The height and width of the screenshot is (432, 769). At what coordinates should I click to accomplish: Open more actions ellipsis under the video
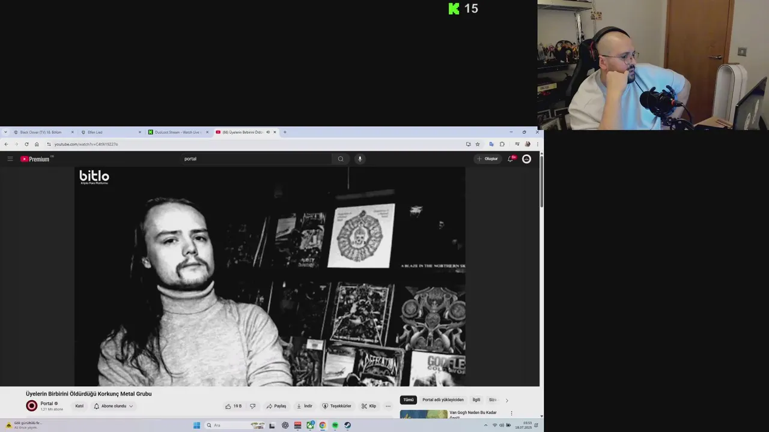(388, 406)
